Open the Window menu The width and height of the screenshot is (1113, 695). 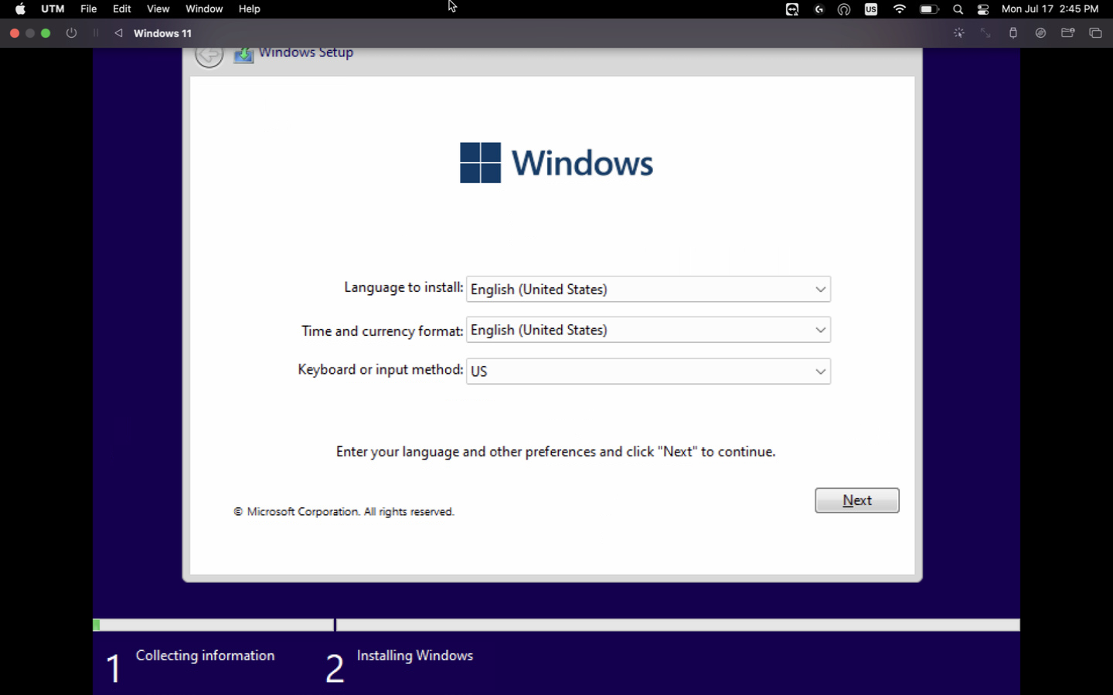pyautogui.click(x=204, y=9)
